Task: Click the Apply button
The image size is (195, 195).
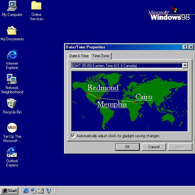Action: [180, 147]
